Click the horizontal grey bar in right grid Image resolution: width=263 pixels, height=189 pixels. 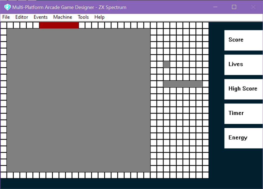[183, 84]
